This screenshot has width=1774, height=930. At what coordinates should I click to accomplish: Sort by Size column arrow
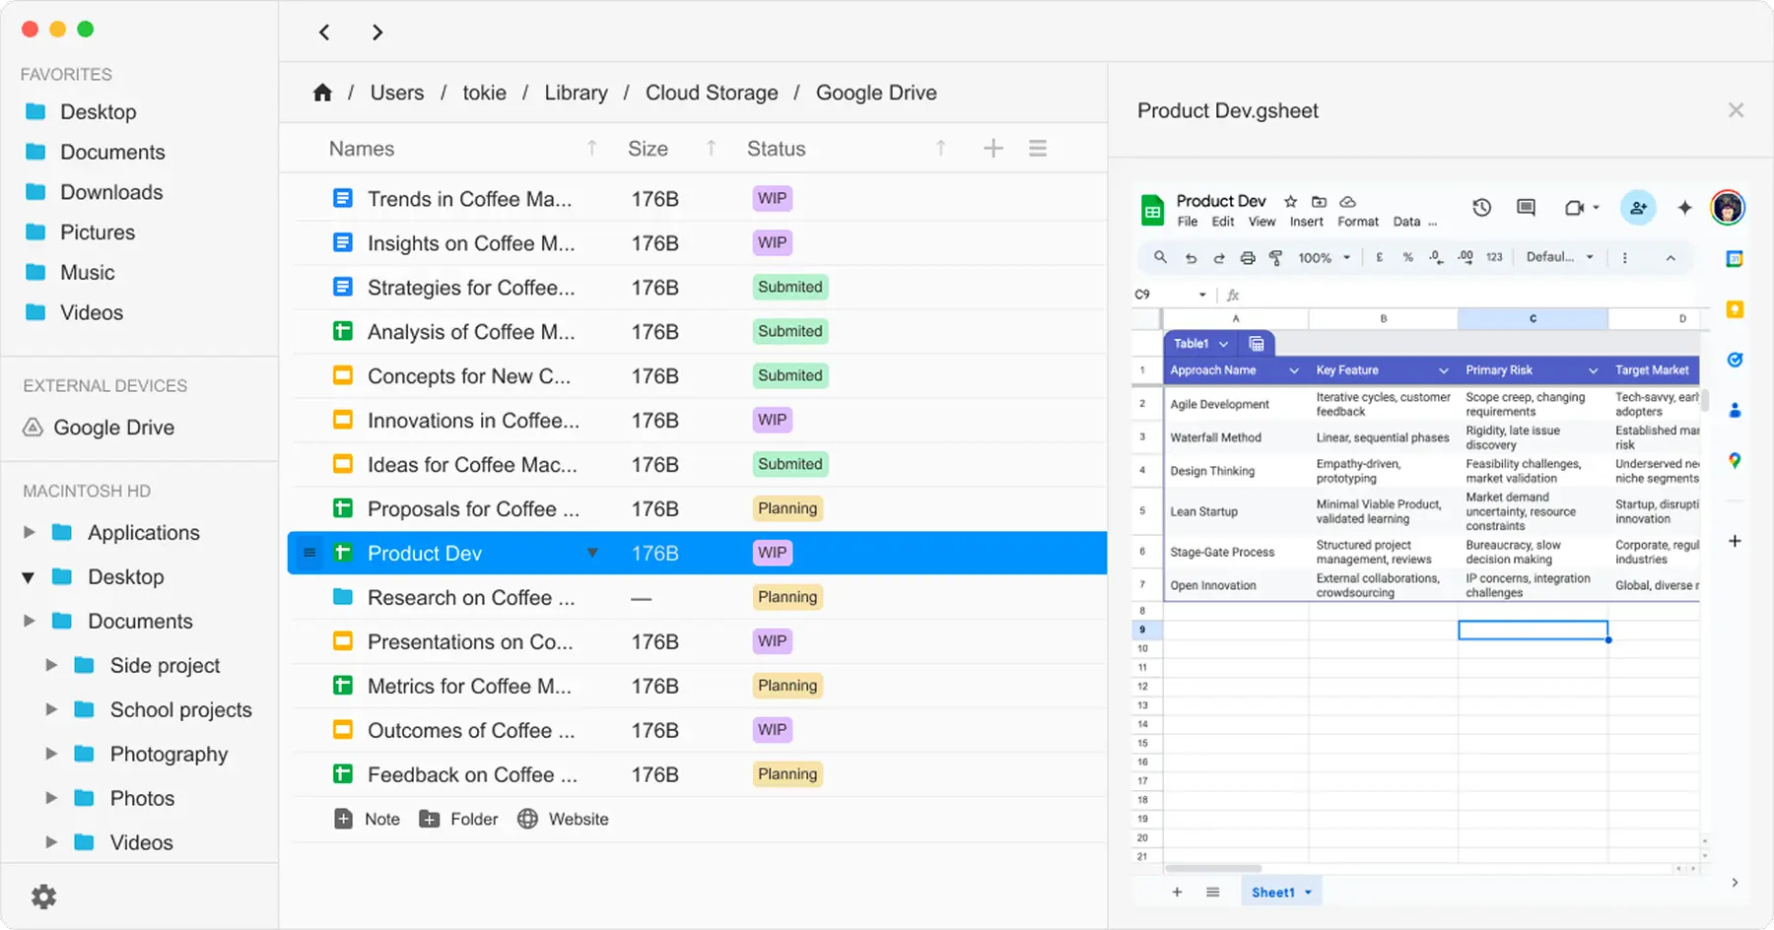point(711,149)
